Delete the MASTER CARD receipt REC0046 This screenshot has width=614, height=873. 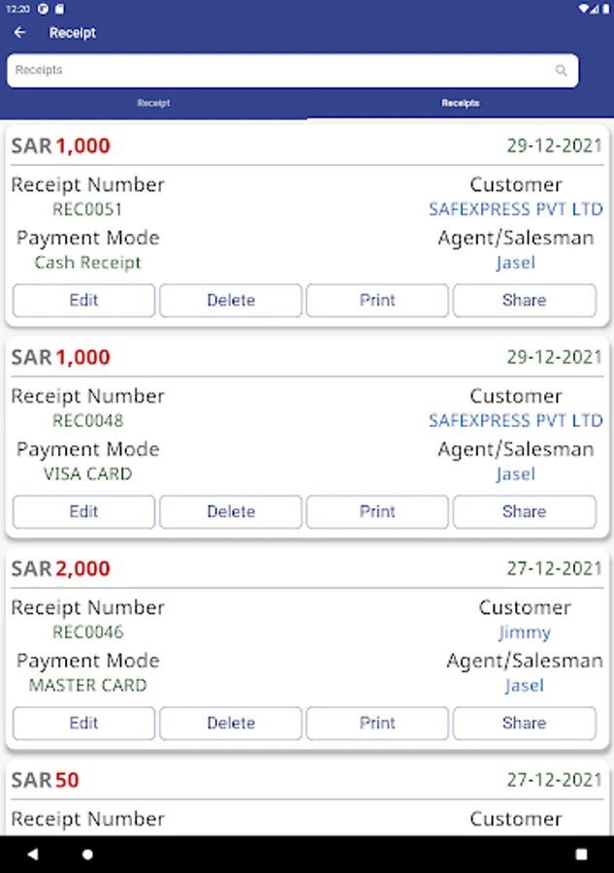[x=231, y=724]
